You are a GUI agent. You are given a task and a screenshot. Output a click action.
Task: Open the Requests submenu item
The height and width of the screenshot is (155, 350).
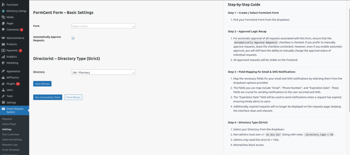[x=7, y=119]
